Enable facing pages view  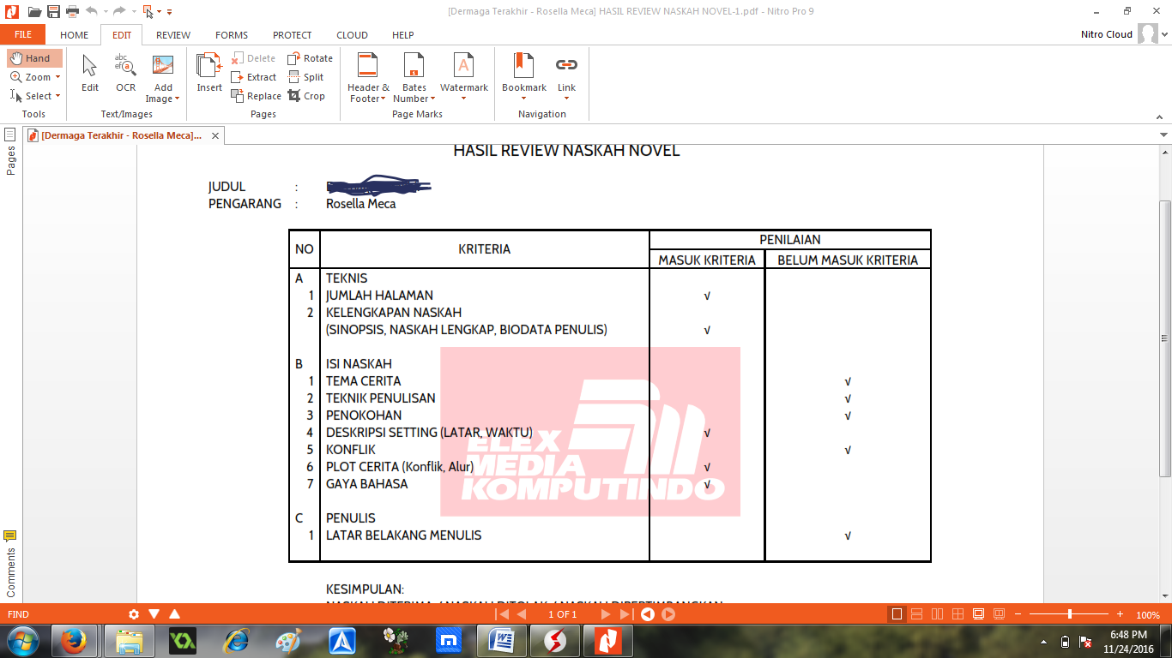937,614
